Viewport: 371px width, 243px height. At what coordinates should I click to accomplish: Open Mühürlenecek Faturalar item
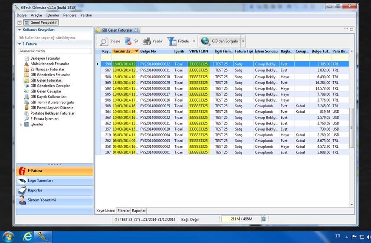(50, 64)
